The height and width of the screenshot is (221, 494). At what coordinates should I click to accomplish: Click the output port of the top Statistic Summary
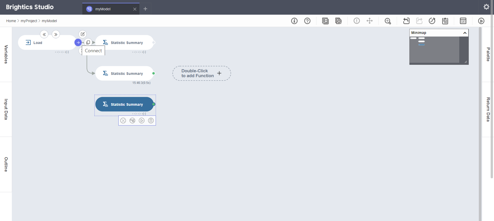click(x=154, y=42)
